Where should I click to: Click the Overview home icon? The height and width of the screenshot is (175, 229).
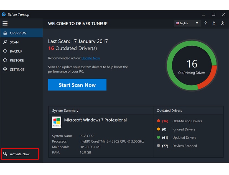point(5,33)
